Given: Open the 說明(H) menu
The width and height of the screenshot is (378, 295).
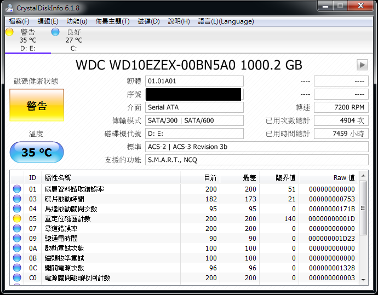Looking at the screenshot, I should (x=179, y=21).
